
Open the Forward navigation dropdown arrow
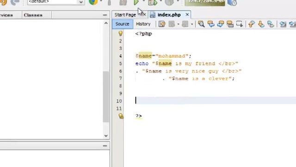(192, 24)
